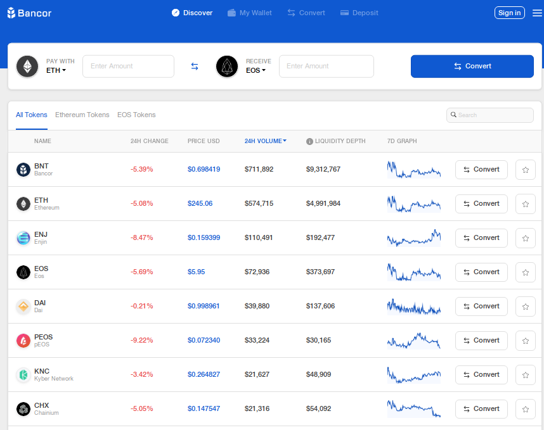The height and width of the screenshot is (430, 544).
Task: View the 7D graph for ENJ
Action: coord(413,238)
